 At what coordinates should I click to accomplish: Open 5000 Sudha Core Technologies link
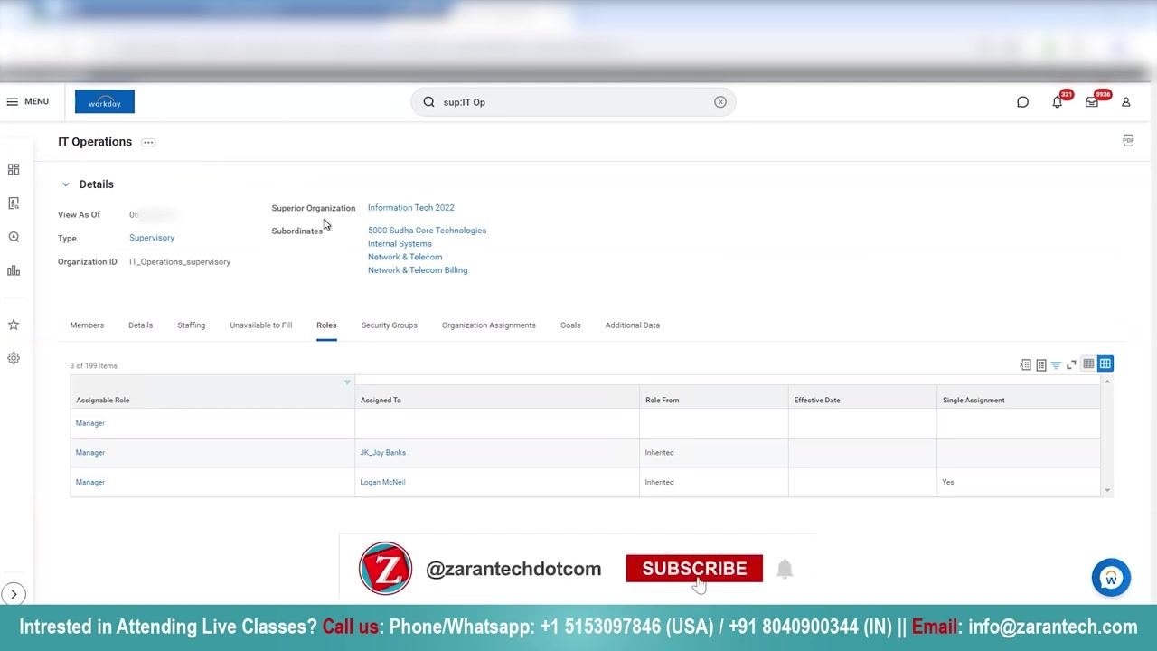427,231
